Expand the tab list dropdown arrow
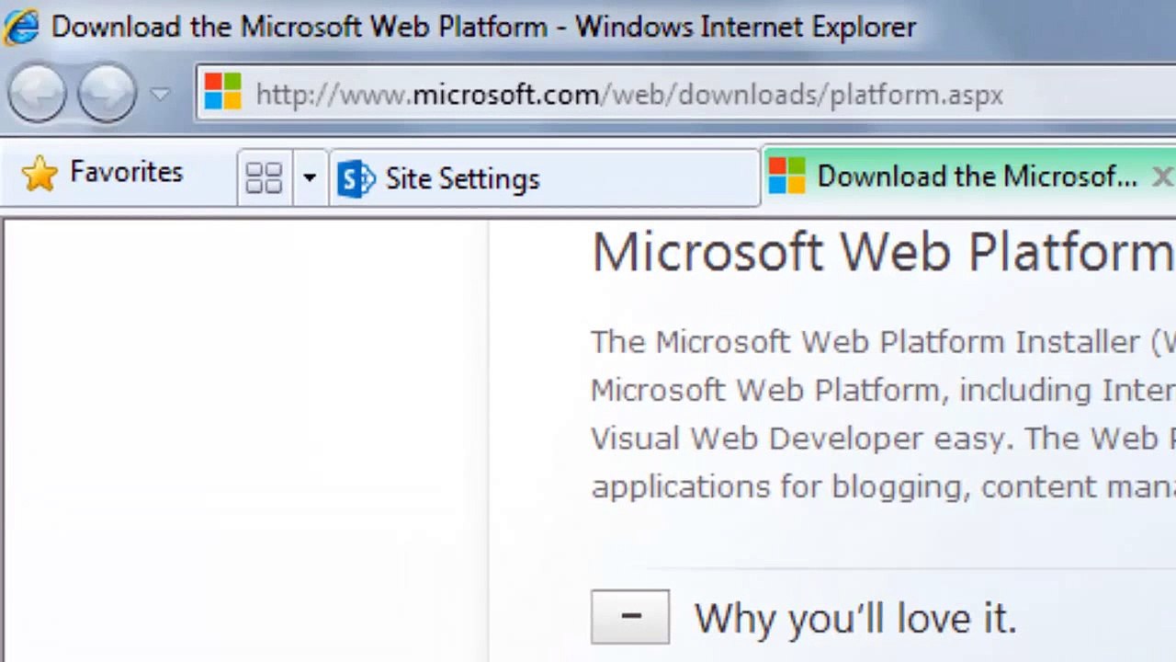 coord(310,177)
